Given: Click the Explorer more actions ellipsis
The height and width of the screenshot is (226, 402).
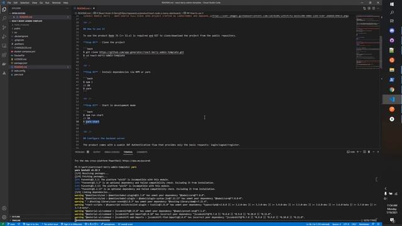Looking at the screenshot, I should (67, 8).
